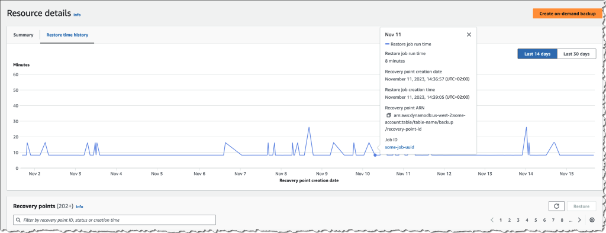Go to recovery points page 8
Screen dimensions: 606x233
click(562, 220)
